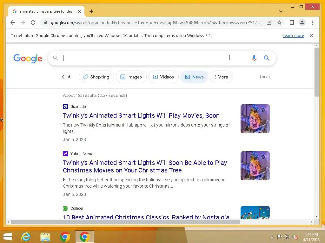Open Yahoo News article thumbnail
325x243 pixels.
coord(255,166)
